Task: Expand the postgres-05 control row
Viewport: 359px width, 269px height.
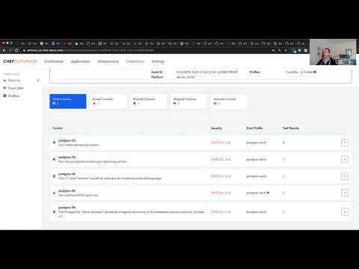Action: pyautogui.click(x=345, y=193)
